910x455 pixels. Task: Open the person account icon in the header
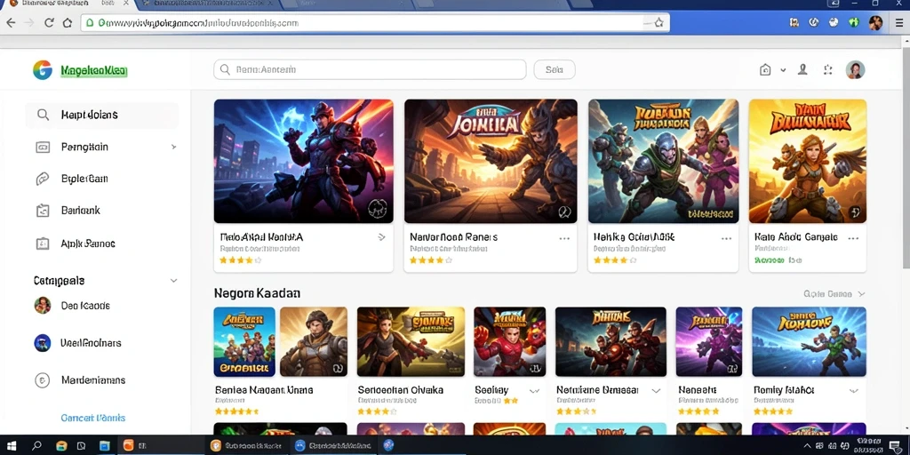tap(802, 69)
